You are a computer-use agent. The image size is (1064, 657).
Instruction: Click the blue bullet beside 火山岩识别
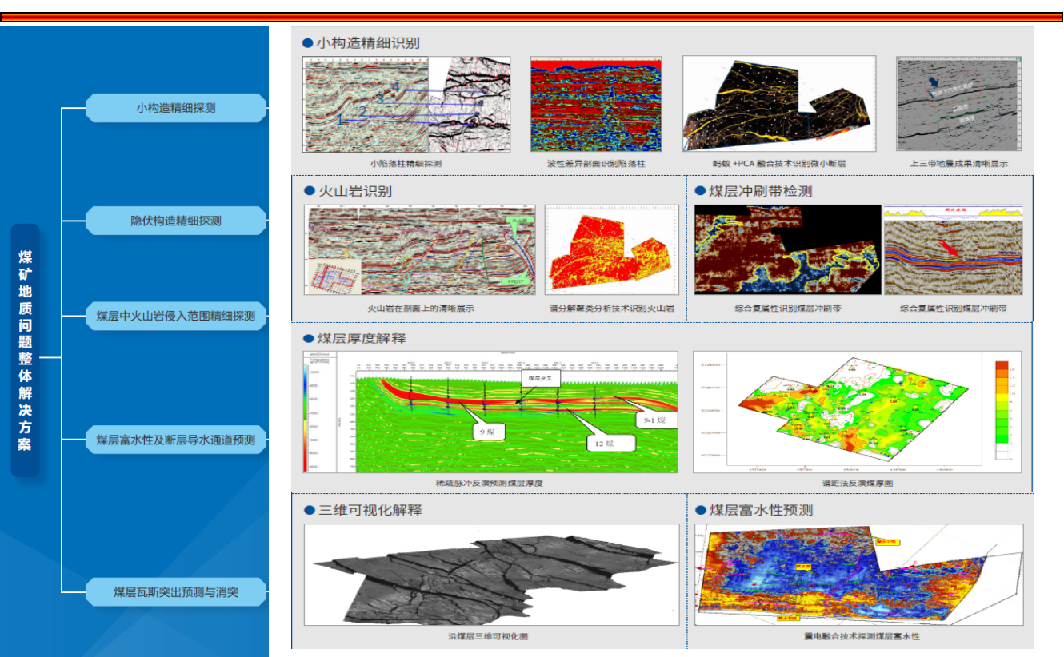309,192
